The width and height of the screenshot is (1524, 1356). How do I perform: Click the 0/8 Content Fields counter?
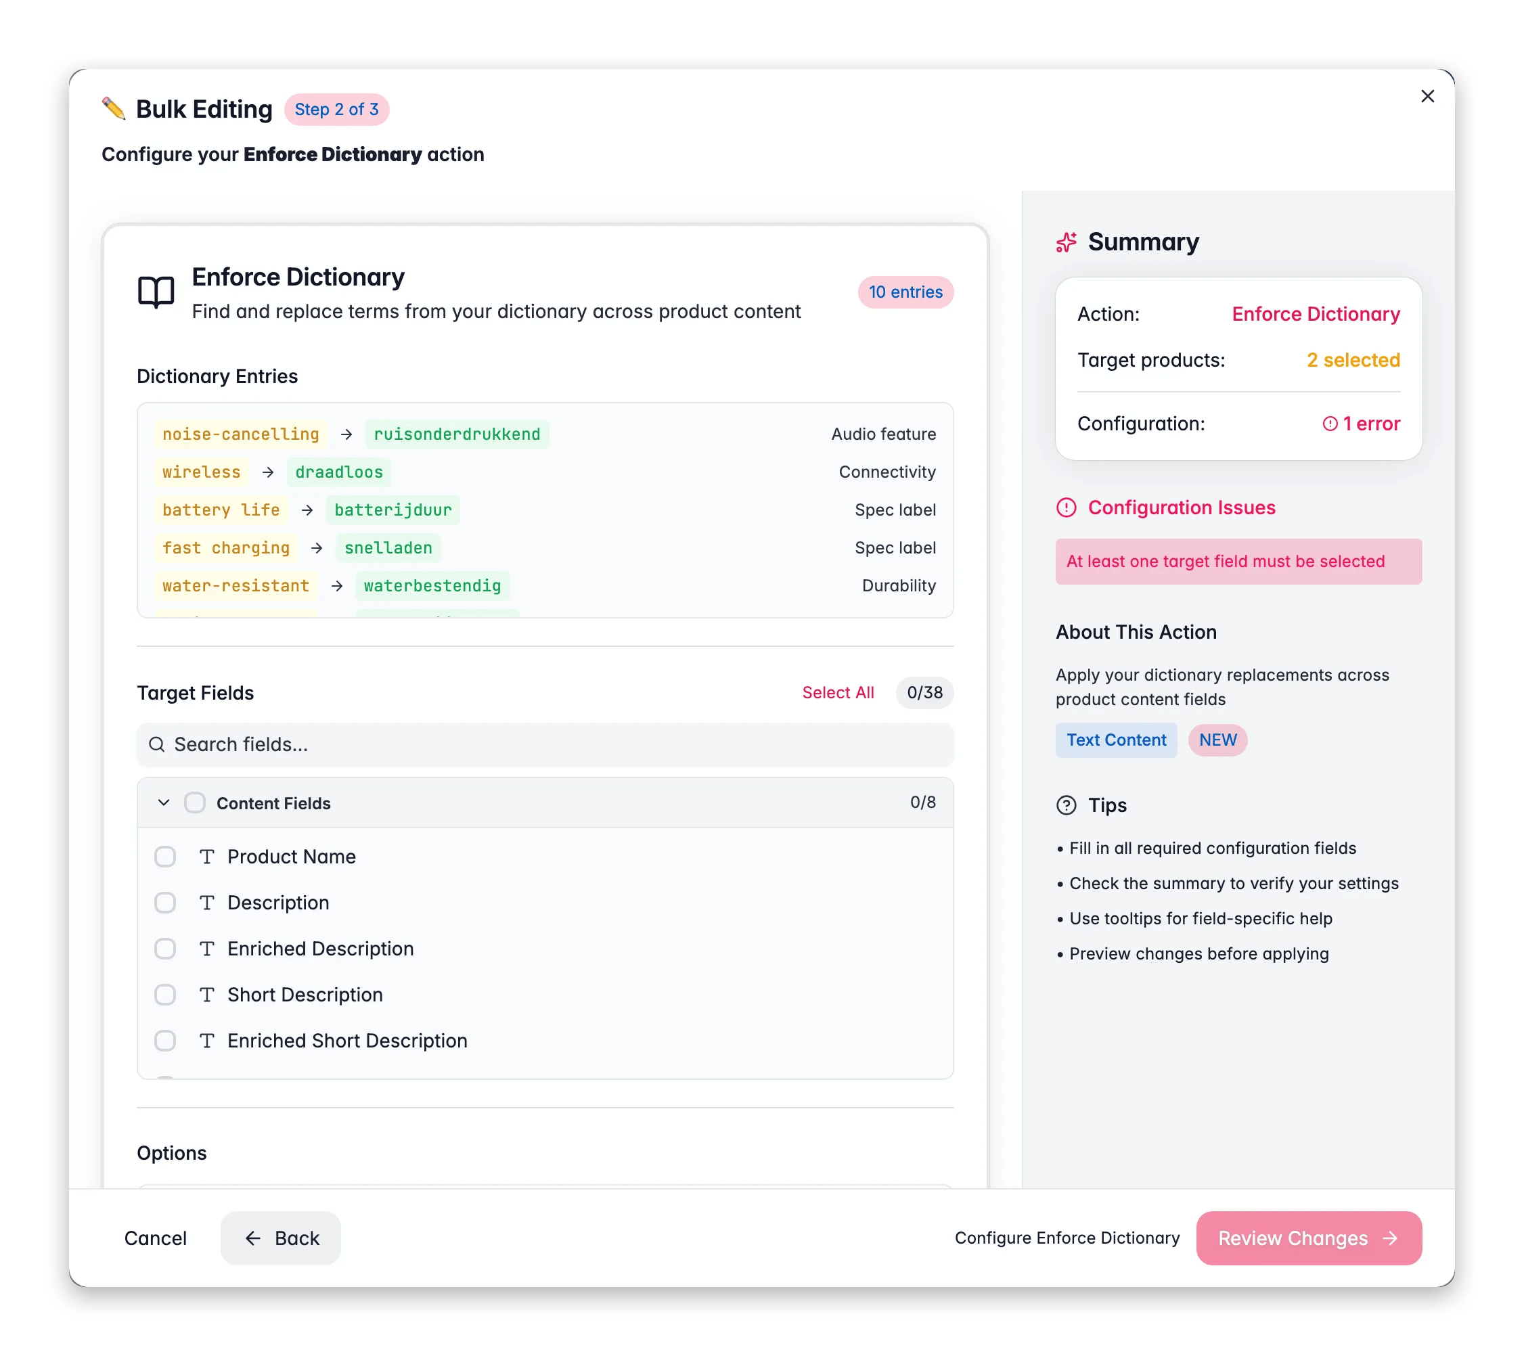[x=922, y=802]
